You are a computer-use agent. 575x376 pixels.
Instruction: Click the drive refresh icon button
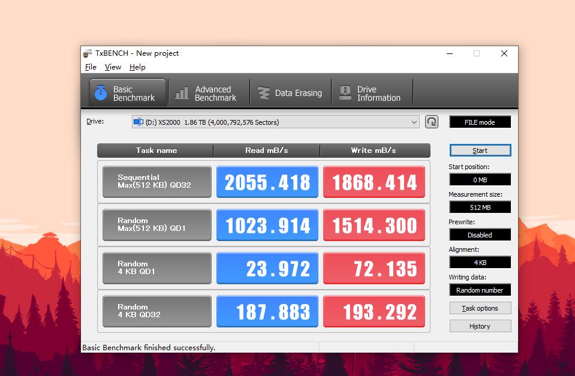tap(432, 122)
